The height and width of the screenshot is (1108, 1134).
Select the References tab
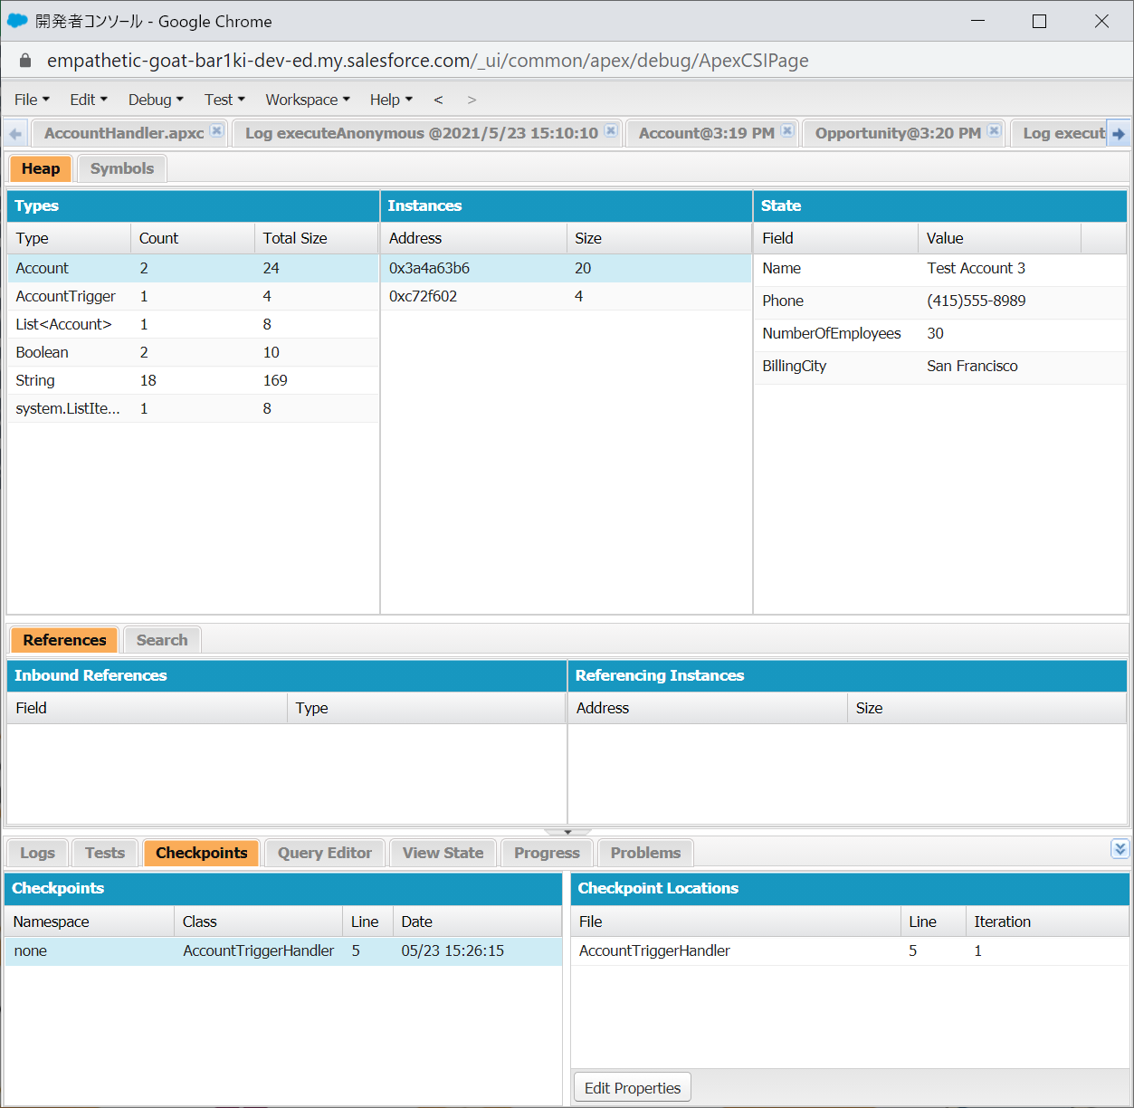(64, 640)
